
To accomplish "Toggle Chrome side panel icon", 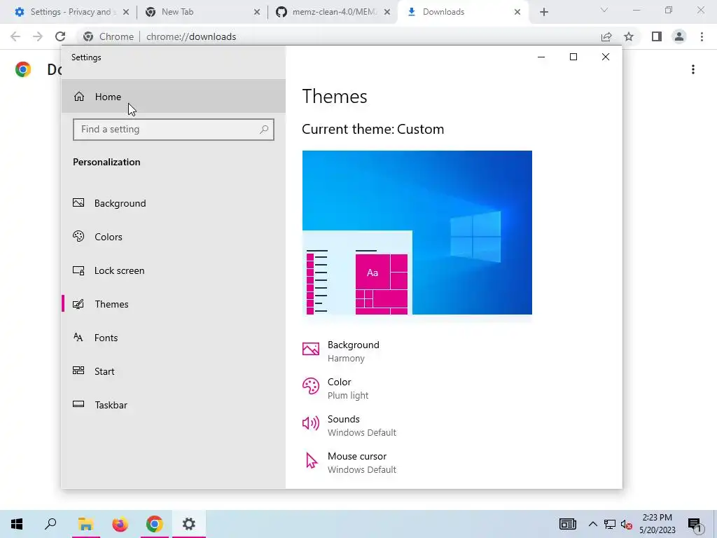I will pos(657,36).
